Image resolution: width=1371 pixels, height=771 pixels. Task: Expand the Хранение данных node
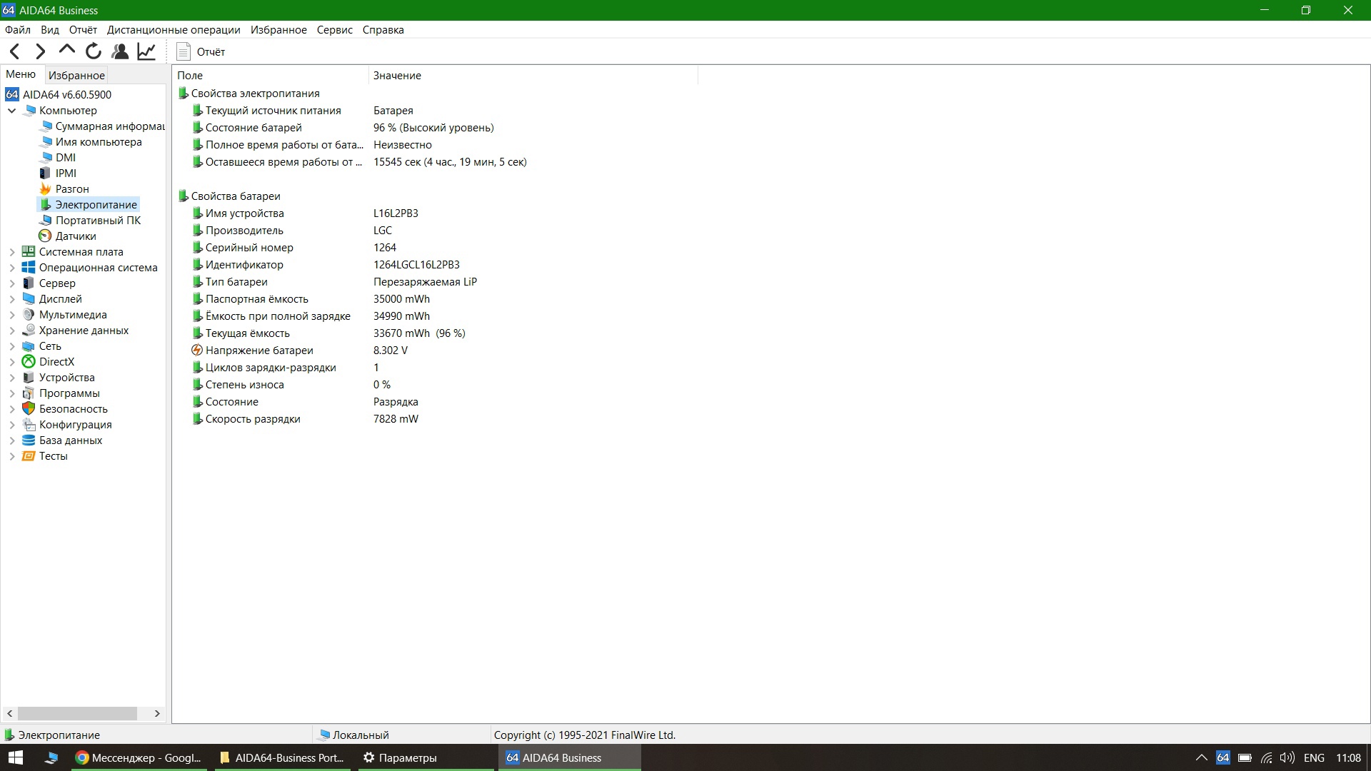pos(12,331)
